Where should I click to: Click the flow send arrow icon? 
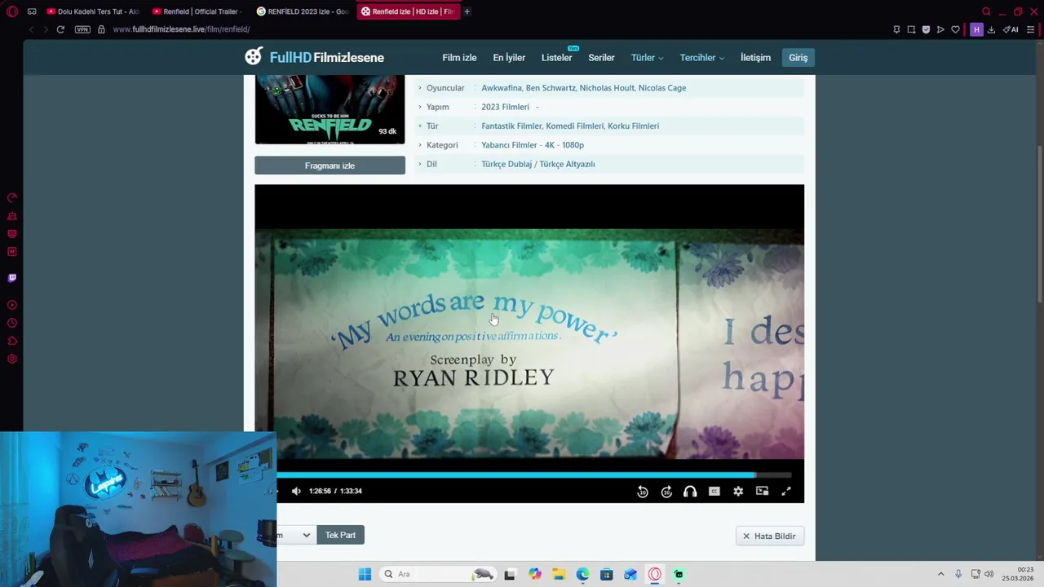click(940, 29)
